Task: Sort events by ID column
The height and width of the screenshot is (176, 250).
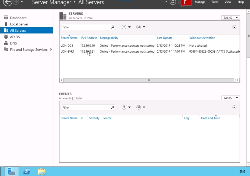Action: 82,118
